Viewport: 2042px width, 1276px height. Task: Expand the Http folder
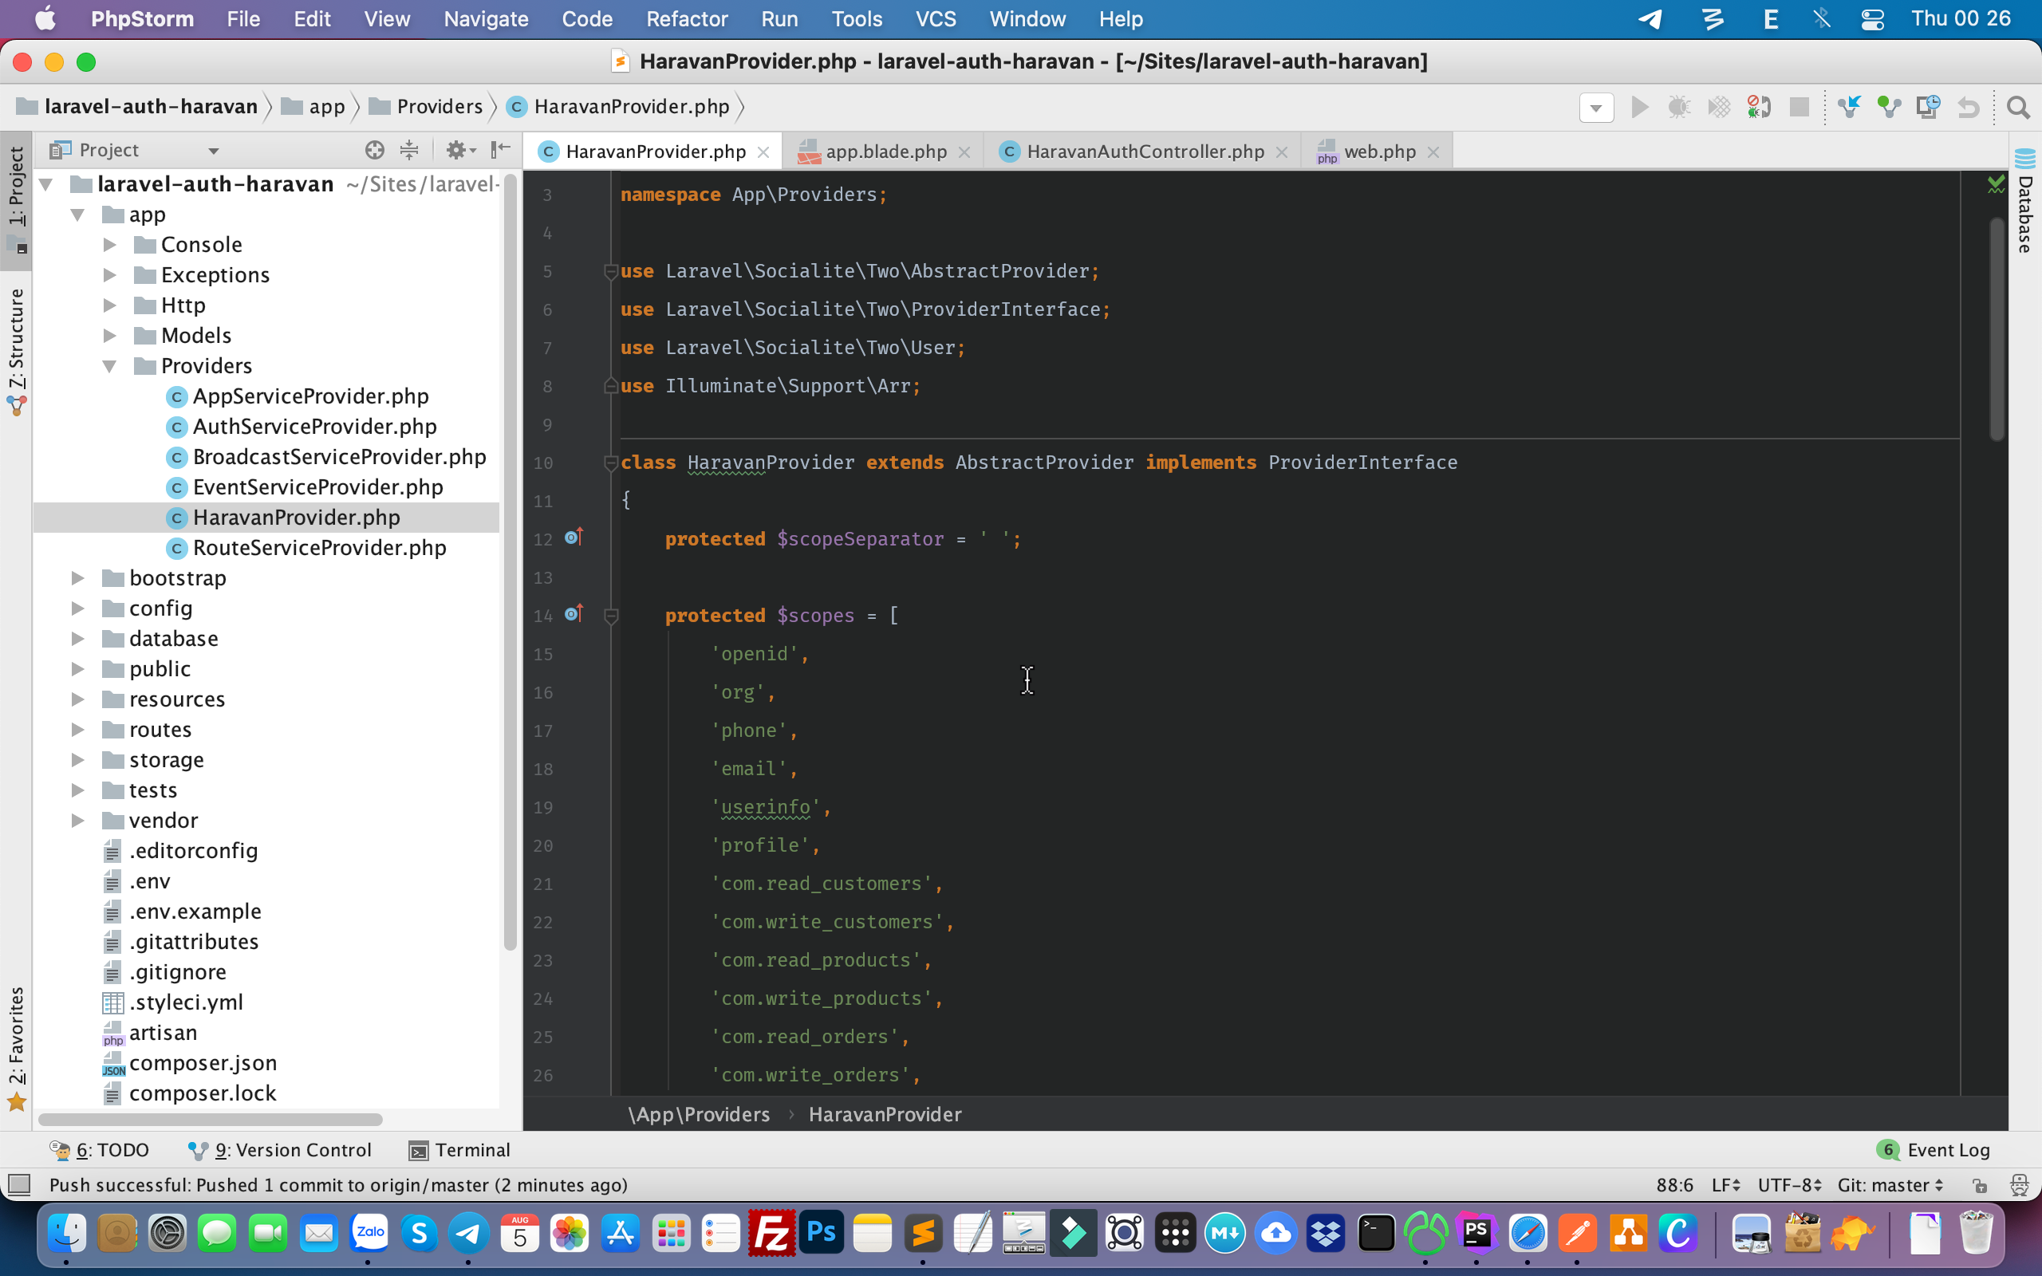pyautogui.click(x=110, y=305)
